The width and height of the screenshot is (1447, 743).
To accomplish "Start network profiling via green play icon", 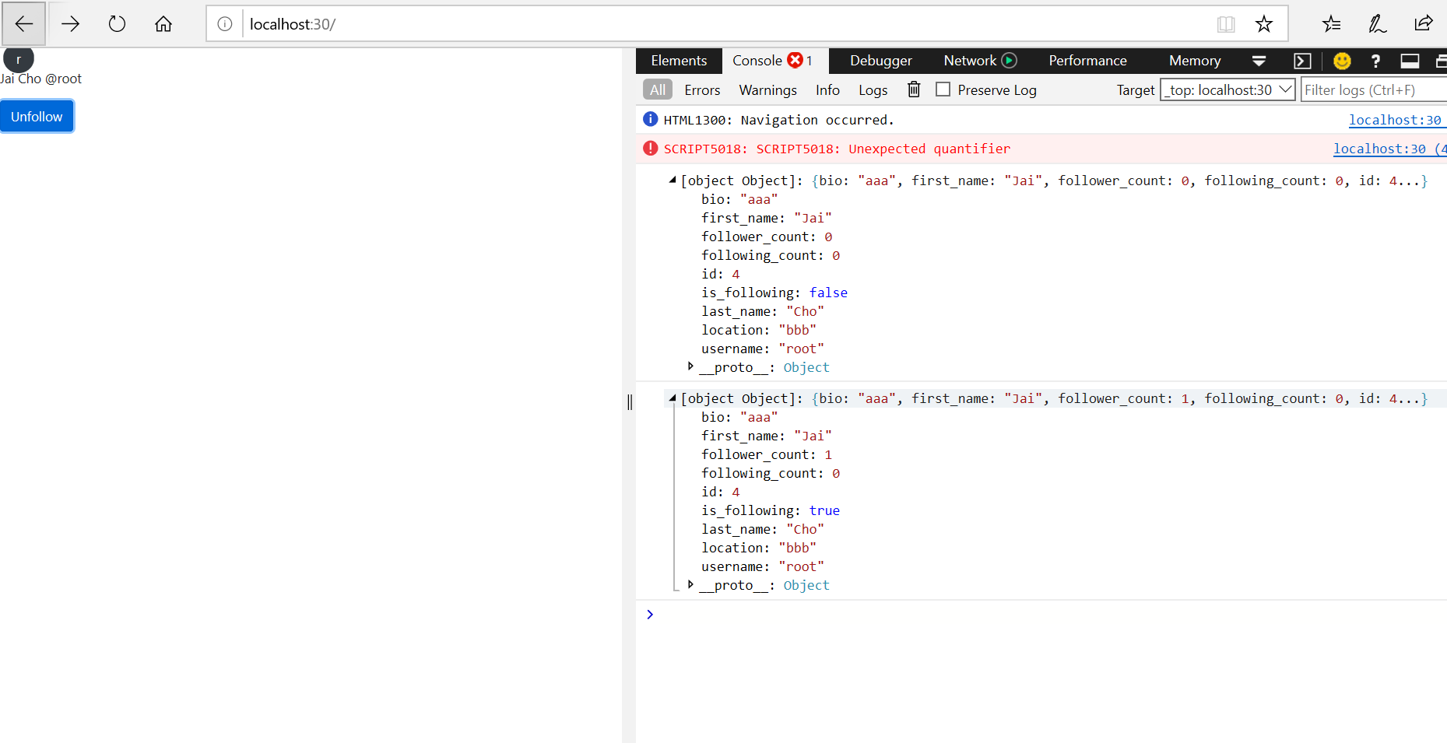I will pos(1010,61).
